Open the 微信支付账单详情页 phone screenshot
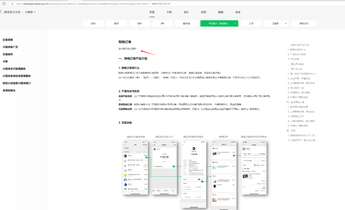This screenshot has height=210, width=345. coord(194,175)
